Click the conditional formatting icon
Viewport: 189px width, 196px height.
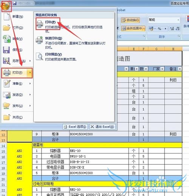[x=187, y=19]
